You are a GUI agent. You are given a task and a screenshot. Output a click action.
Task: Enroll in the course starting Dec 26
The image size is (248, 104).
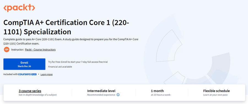pos(24,64)
